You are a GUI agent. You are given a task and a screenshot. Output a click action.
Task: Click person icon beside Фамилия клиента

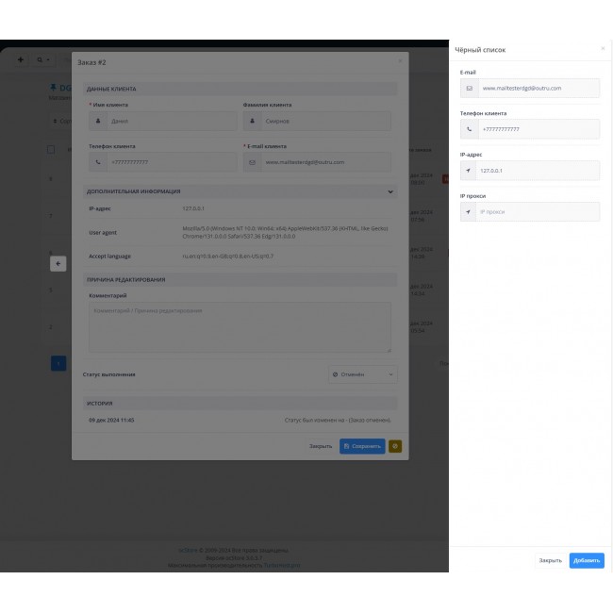pos(253,121)
